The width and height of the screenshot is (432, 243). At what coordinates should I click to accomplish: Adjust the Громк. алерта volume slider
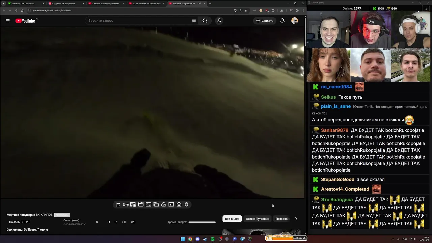pyautogui.click(x=202, y=222)
